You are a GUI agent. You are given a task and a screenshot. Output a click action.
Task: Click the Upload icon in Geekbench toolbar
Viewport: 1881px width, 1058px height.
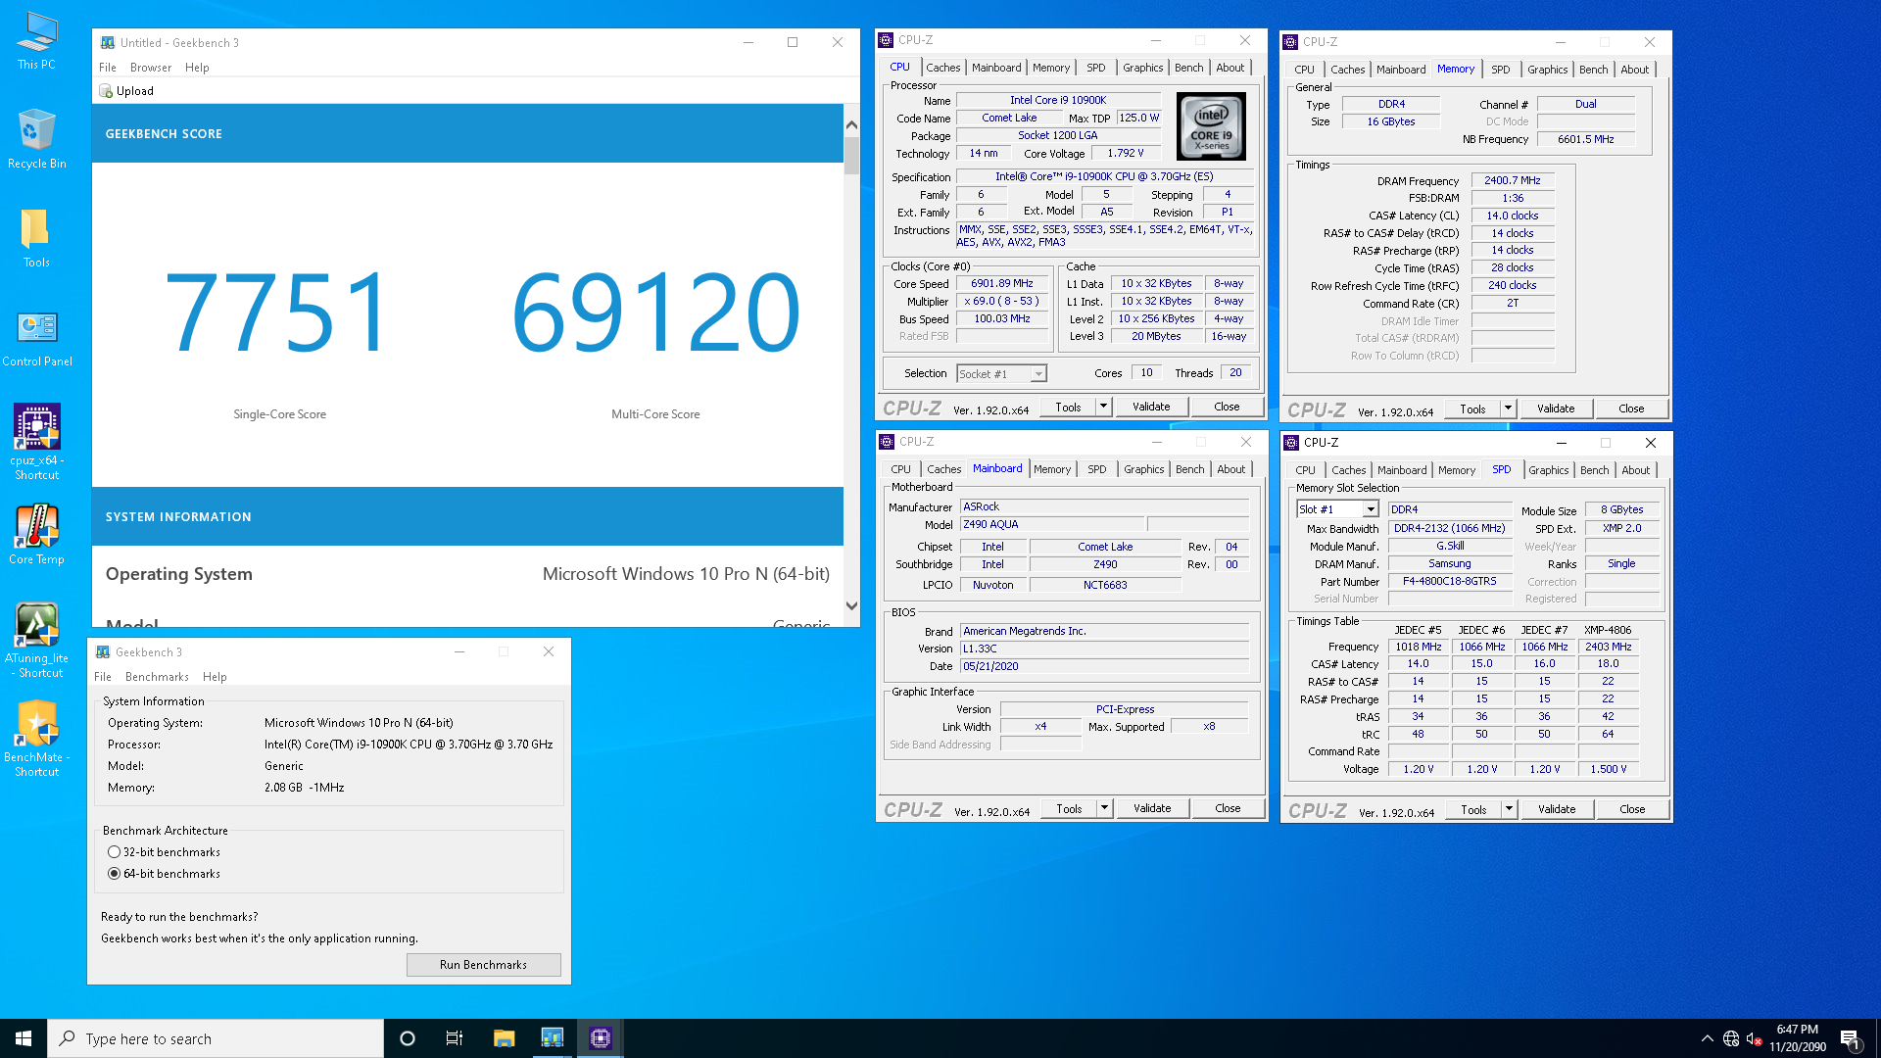click(x=106, y=91)
